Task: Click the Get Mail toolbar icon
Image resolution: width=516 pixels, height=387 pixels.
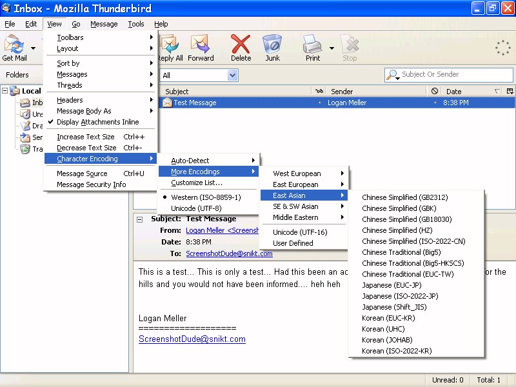Action: point(13,44)
